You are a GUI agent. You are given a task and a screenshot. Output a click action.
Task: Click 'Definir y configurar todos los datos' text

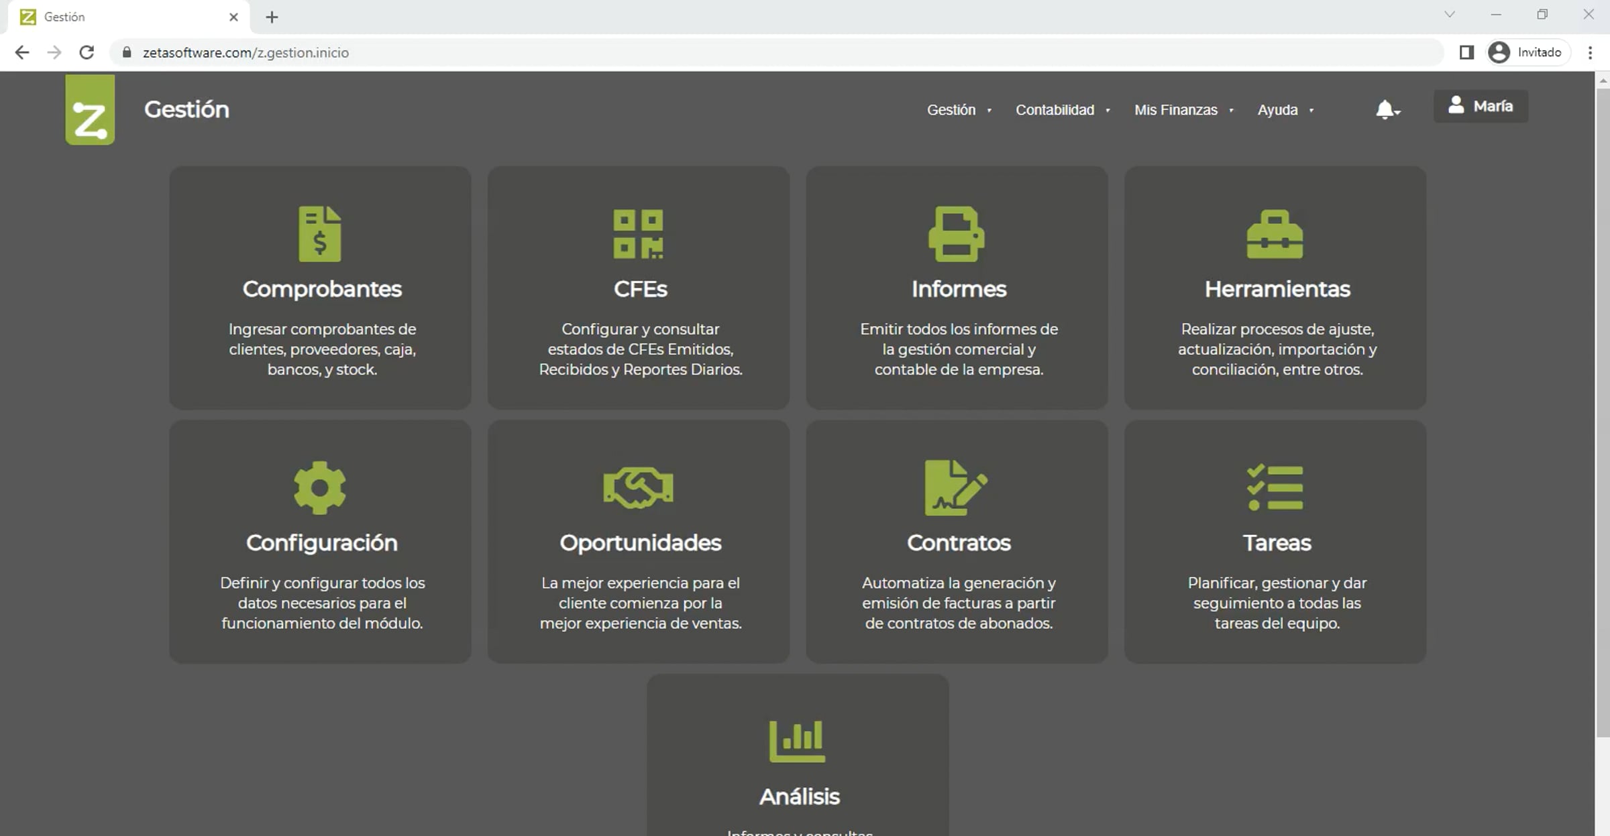click(x=322, y=603)
